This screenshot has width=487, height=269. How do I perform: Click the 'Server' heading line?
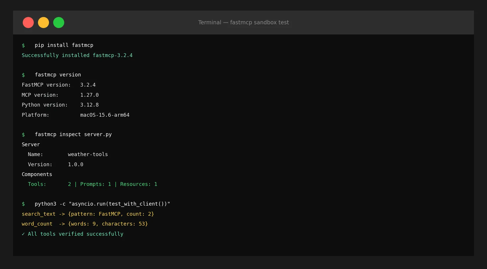31,144
